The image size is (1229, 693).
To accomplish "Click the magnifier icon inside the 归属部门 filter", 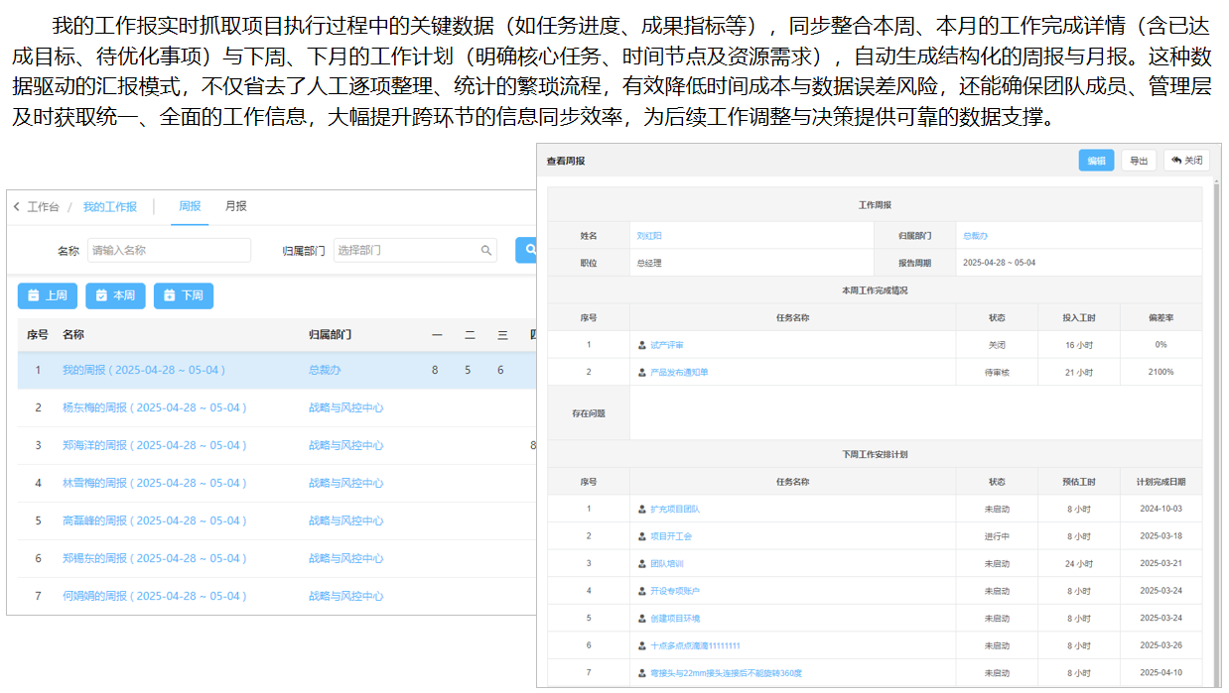I will tap(485, 250).
